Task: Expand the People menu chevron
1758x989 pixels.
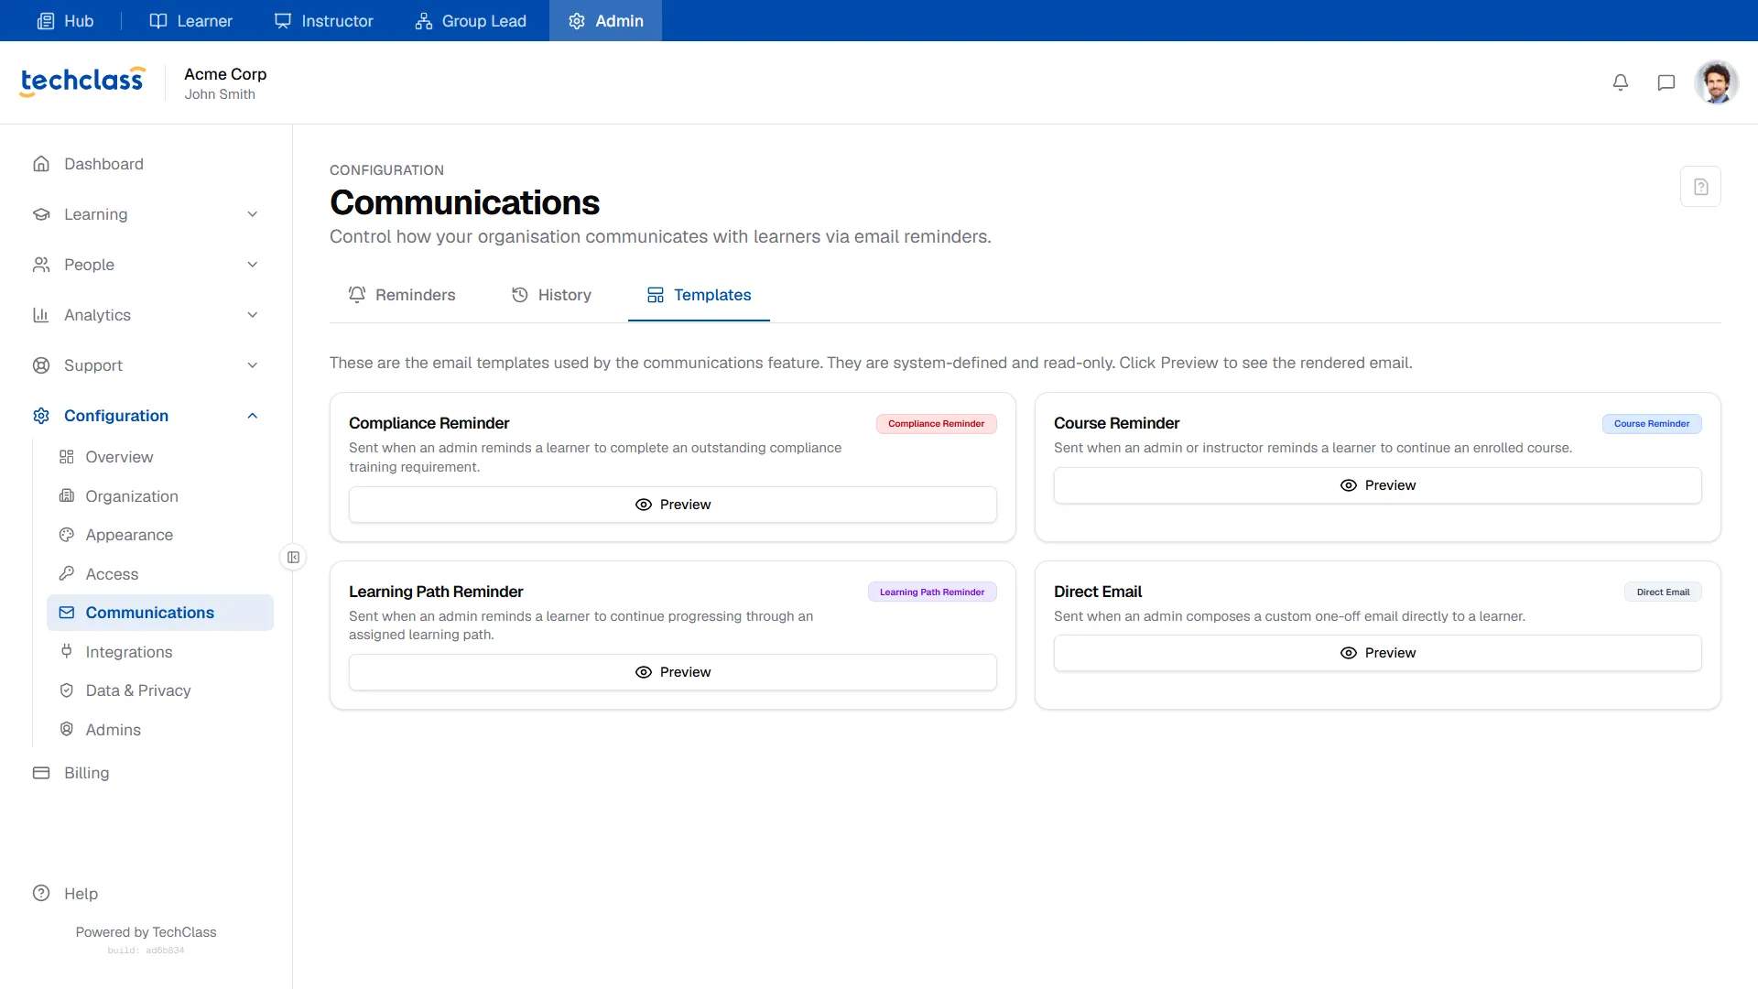Action: (x=253, y=265)
